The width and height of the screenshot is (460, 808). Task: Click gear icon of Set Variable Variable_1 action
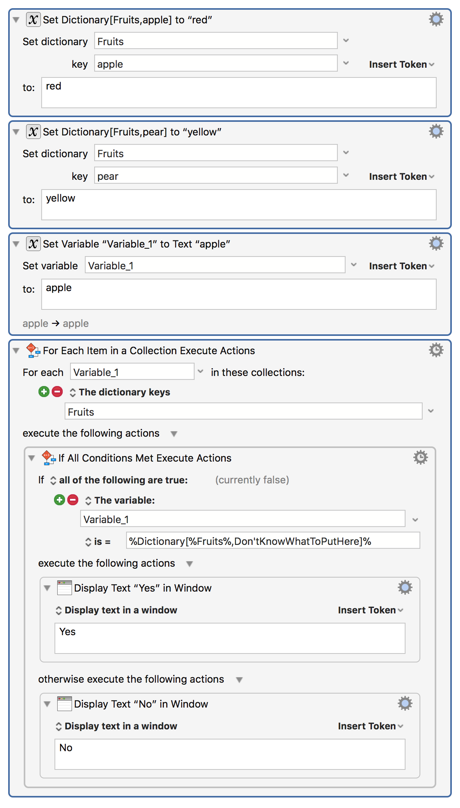click(x=436, y=243)
